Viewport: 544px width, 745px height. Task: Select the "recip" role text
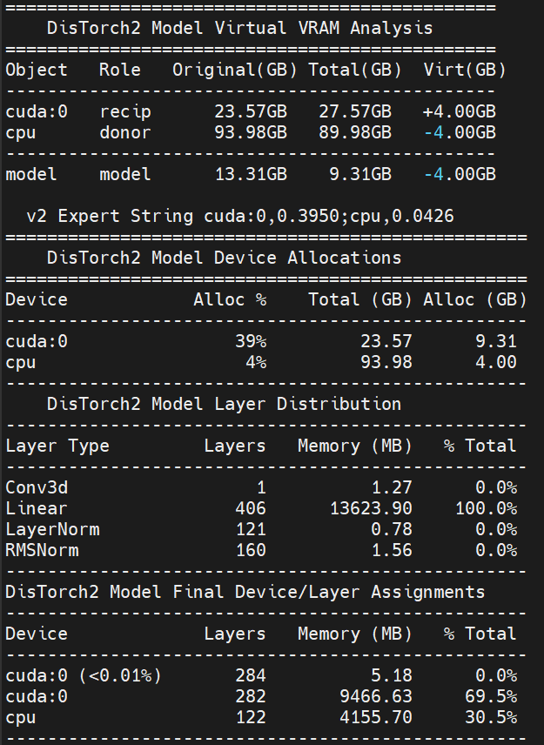point(125,112)
